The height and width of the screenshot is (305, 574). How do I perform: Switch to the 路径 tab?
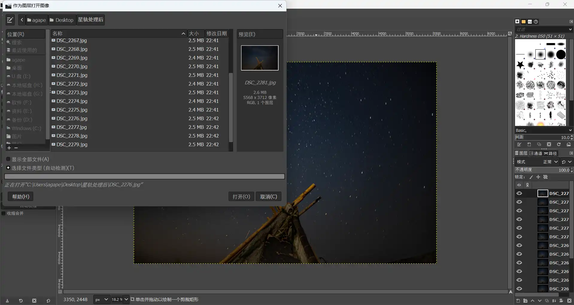tap(550, 153)
